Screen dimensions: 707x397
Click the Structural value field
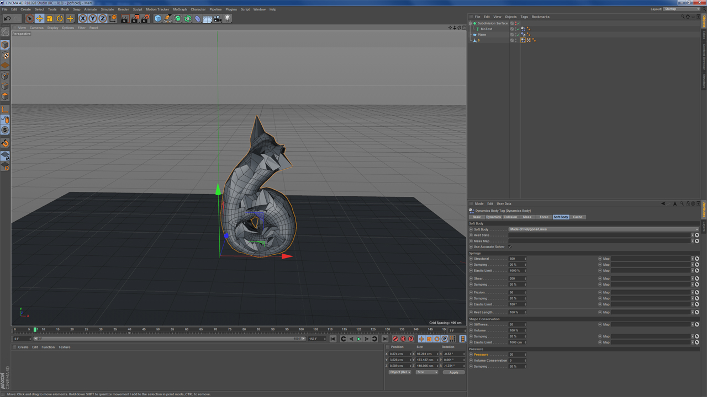(x=516, y=259)
